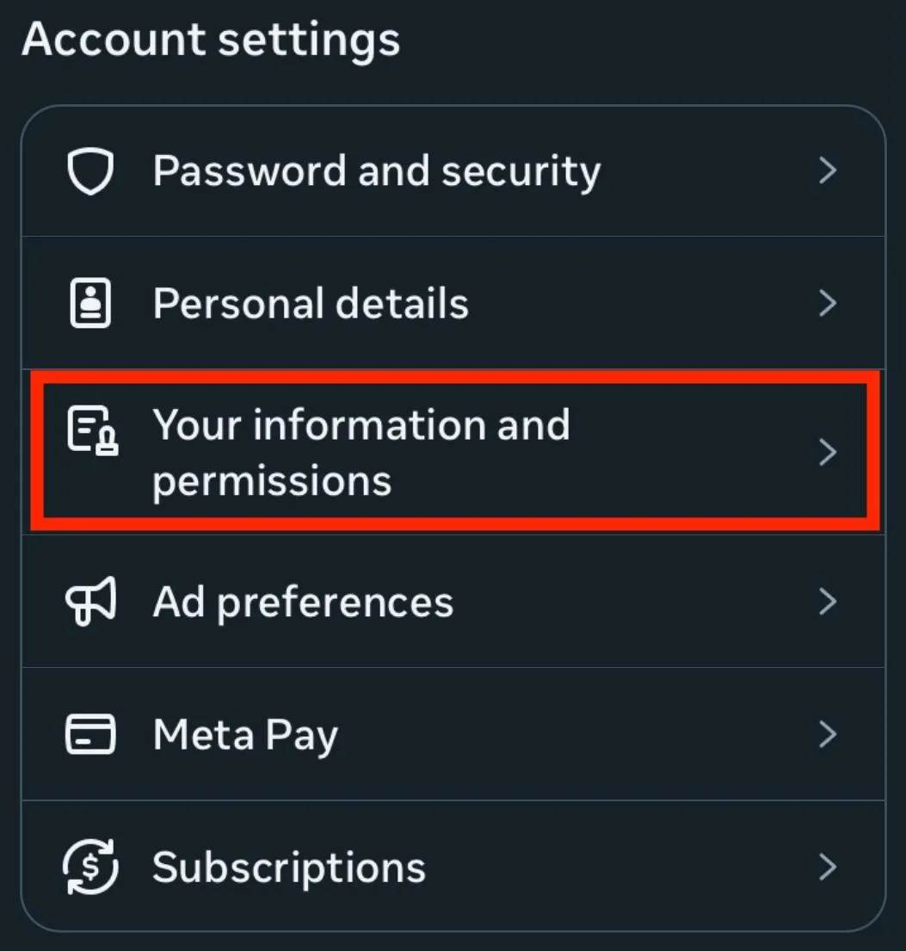Viewport: 906px width, 951px height.
Task: Tap the chevron beside Meta Pay
Action: (828, 734)
